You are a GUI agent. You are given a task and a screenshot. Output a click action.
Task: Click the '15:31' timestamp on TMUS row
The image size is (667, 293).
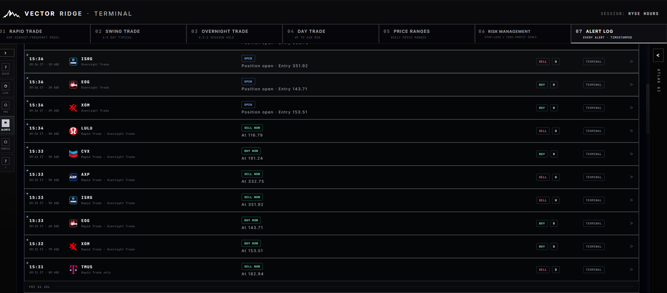(x=36, y=267)
